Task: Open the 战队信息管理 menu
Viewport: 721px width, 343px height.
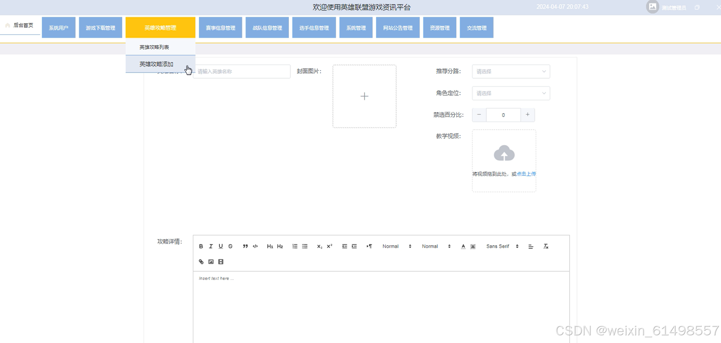Action: tap(267, 28)
